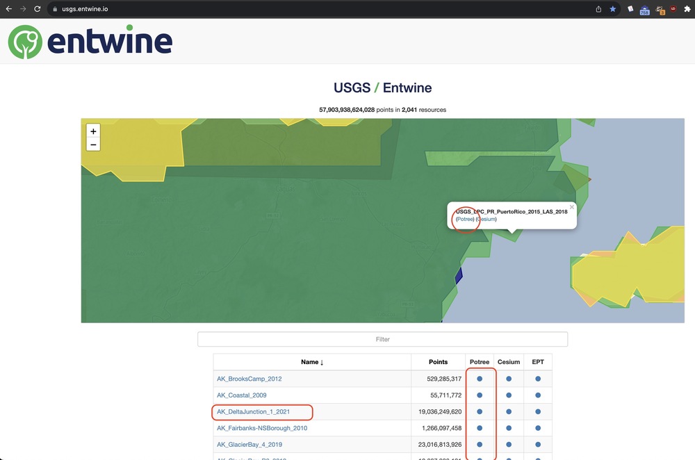Image resolution: width=695 pixels, height=460 pixels.
Task: Open the AK_BrooksCamp_2012 resource link
Action: coord(249,379)
